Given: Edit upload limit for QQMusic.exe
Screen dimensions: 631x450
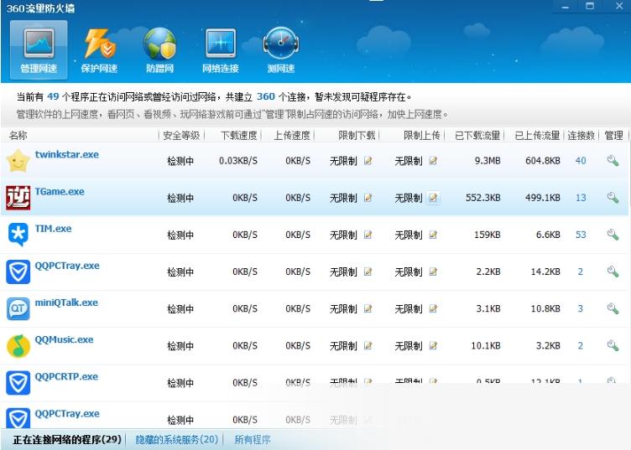Looking at the screenshot, I should click(x=433, y=345).
